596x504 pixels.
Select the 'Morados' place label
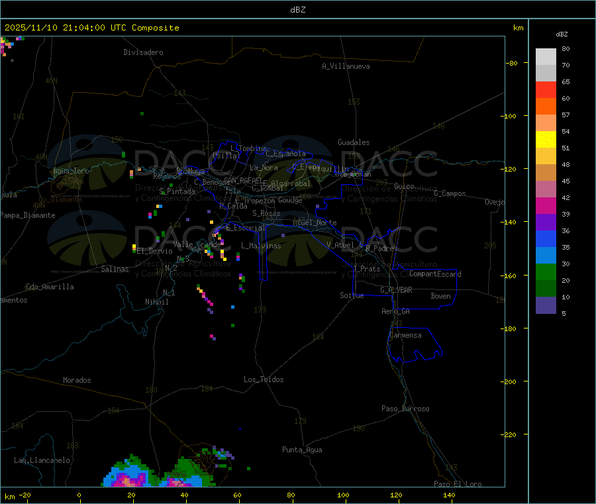point(77,380)
